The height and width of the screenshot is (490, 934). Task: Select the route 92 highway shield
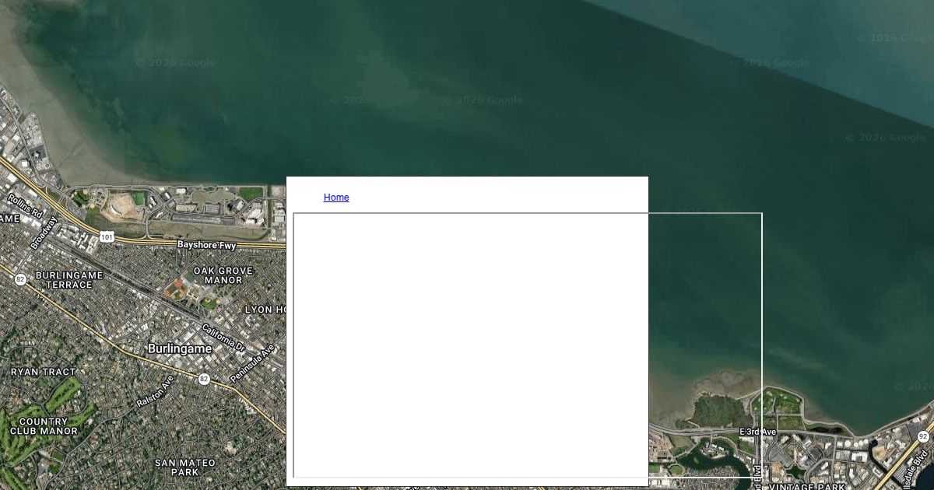(x=923, y=437)
